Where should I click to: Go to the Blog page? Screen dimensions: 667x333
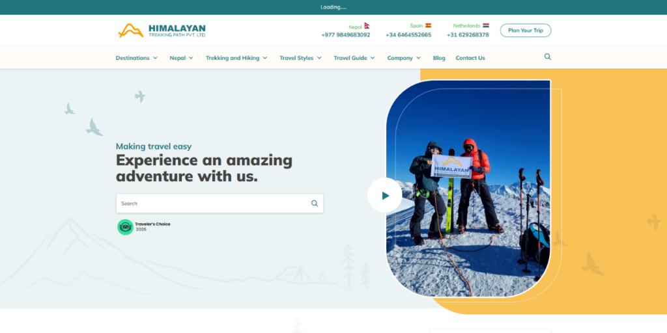coord(439,58)
